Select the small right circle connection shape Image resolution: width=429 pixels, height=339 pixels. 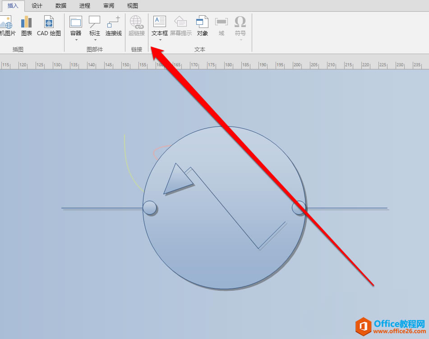point(299,208)
